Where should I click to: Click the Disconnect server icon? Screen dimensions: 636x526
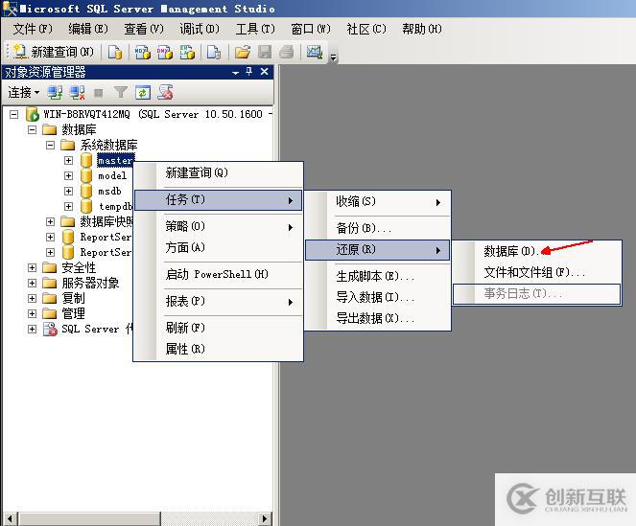tap(77, 93)
